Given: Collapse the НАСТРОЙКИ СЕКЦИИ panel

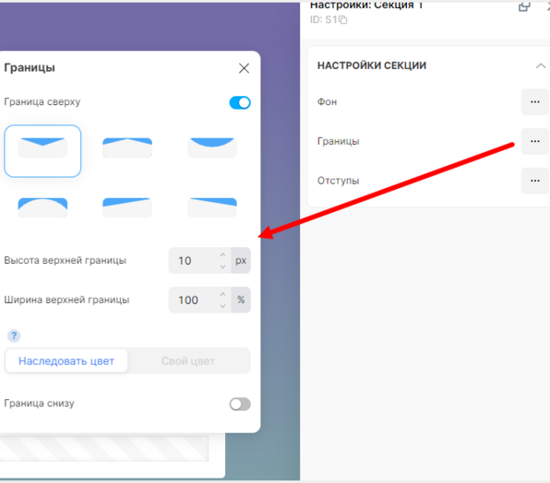Looking at the screenshot, I should 541,65.
